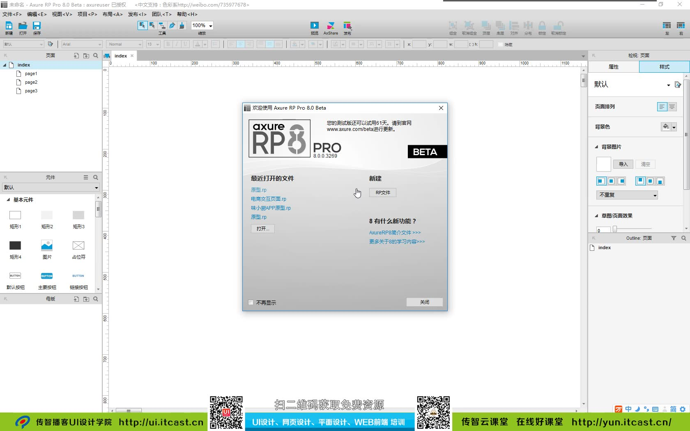Set the page layout to center aligned

coord(672,107)
